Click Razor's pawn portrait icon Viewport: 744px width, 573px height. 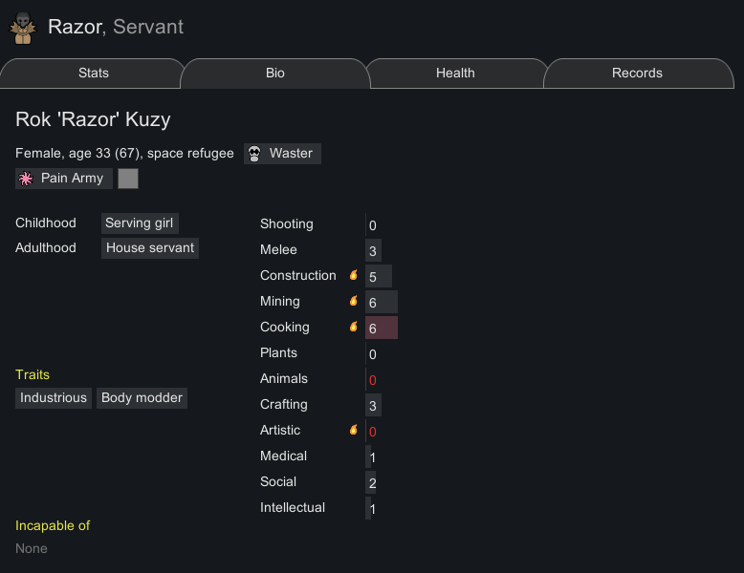tap(22, 28)
